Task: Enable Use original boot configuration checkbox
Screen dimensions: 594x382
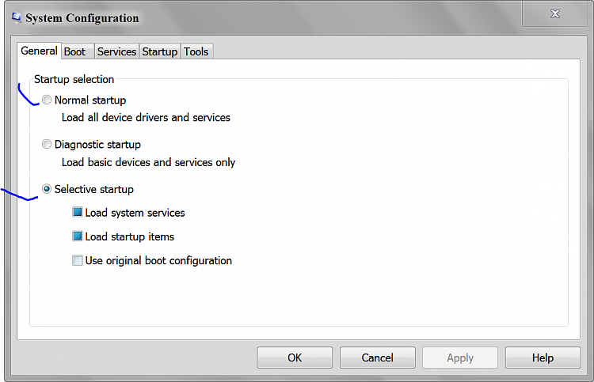Action: [x=78, y=260]
